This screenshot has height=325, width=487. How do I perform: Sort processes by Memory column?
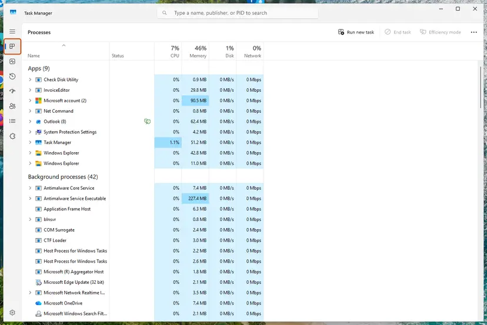pos(195,51)
